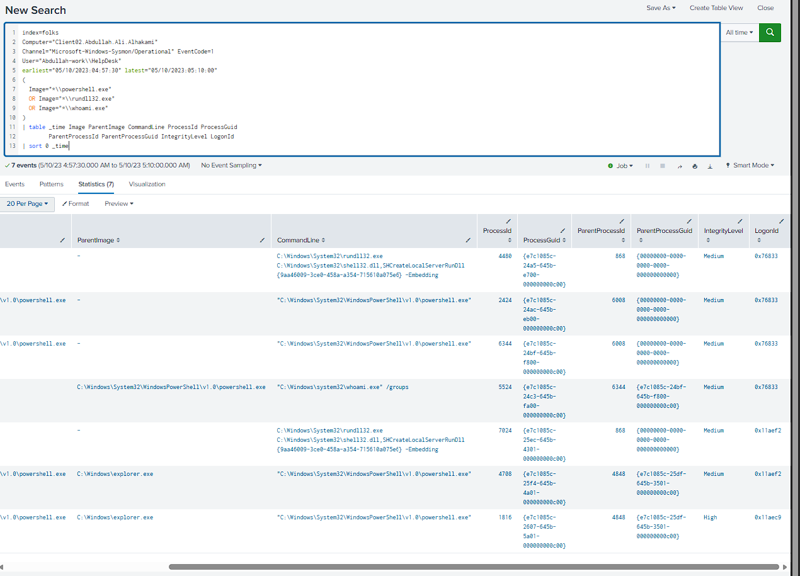
Task: Click ProcessId value 7024
Action: click(x=505, y=431)
